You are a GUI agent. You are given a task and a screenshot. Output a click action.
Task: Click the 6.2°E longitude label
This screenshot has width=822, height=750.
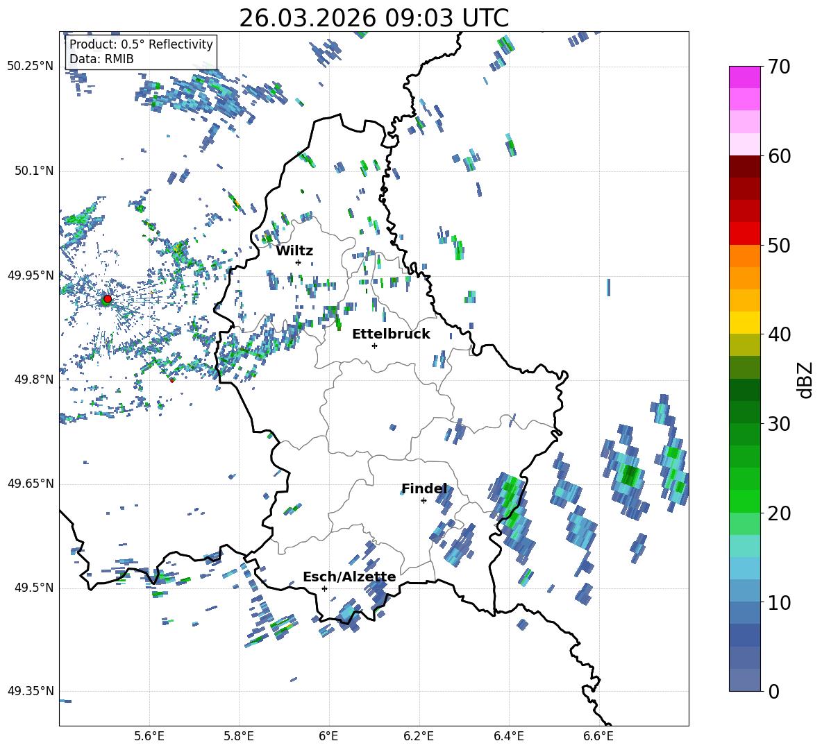click(419, 736)
